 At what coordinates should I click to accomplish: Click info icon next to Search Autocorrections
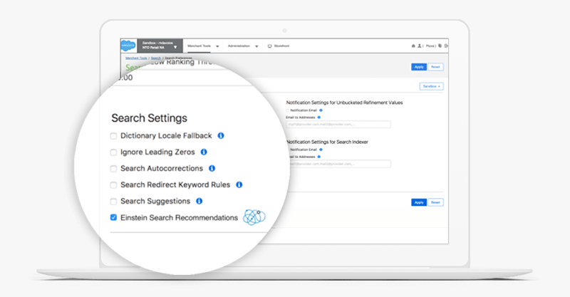(212, 168)
